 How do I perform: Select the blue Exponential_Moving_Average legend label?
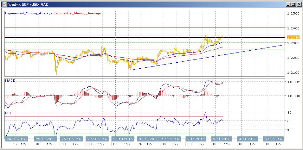pos(29,13)
